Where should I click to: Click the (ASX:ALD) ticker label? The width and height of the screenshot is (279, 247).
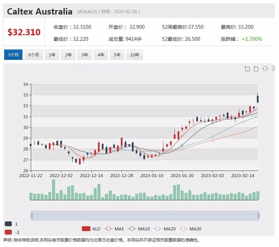coord(87,12)
